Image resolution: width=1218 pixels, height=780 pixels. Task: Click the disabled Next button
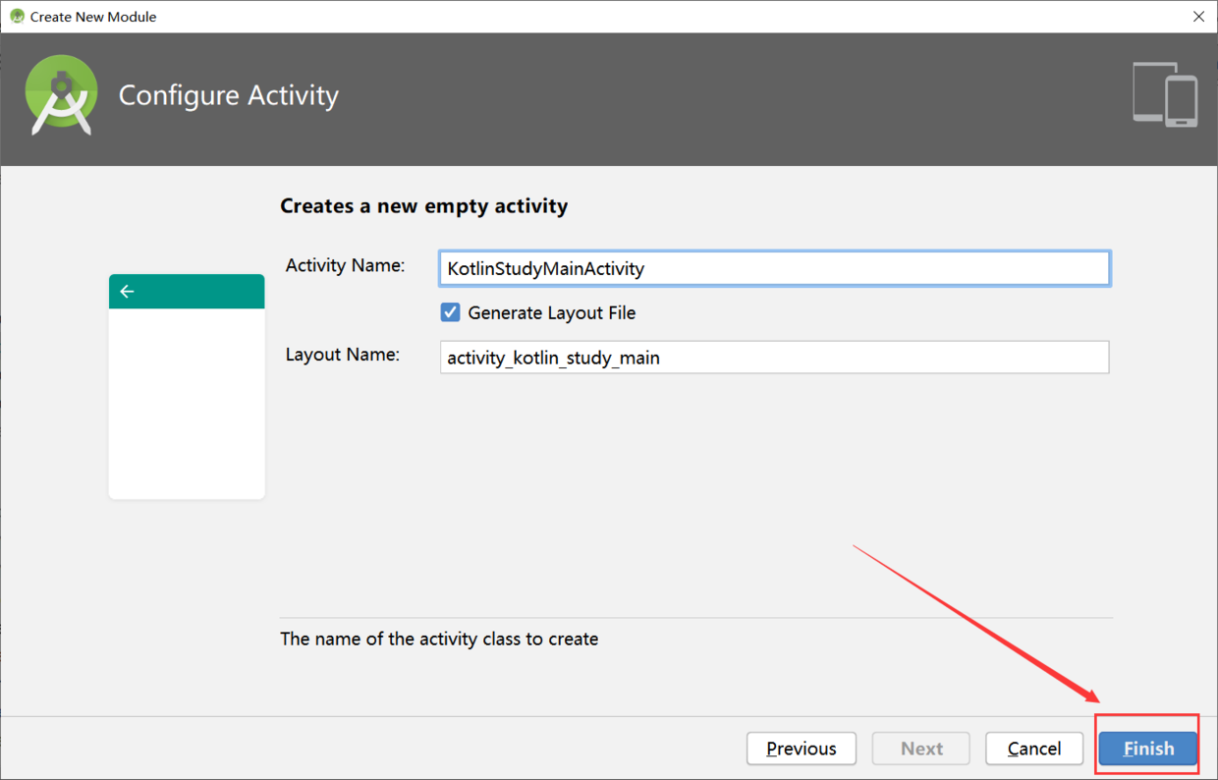click(921, 749)
